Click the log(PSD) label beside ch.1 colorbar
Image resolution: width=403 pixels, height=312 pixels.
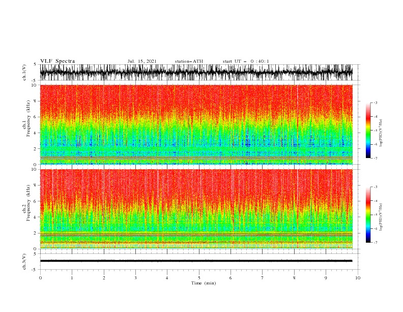(381, 133)
